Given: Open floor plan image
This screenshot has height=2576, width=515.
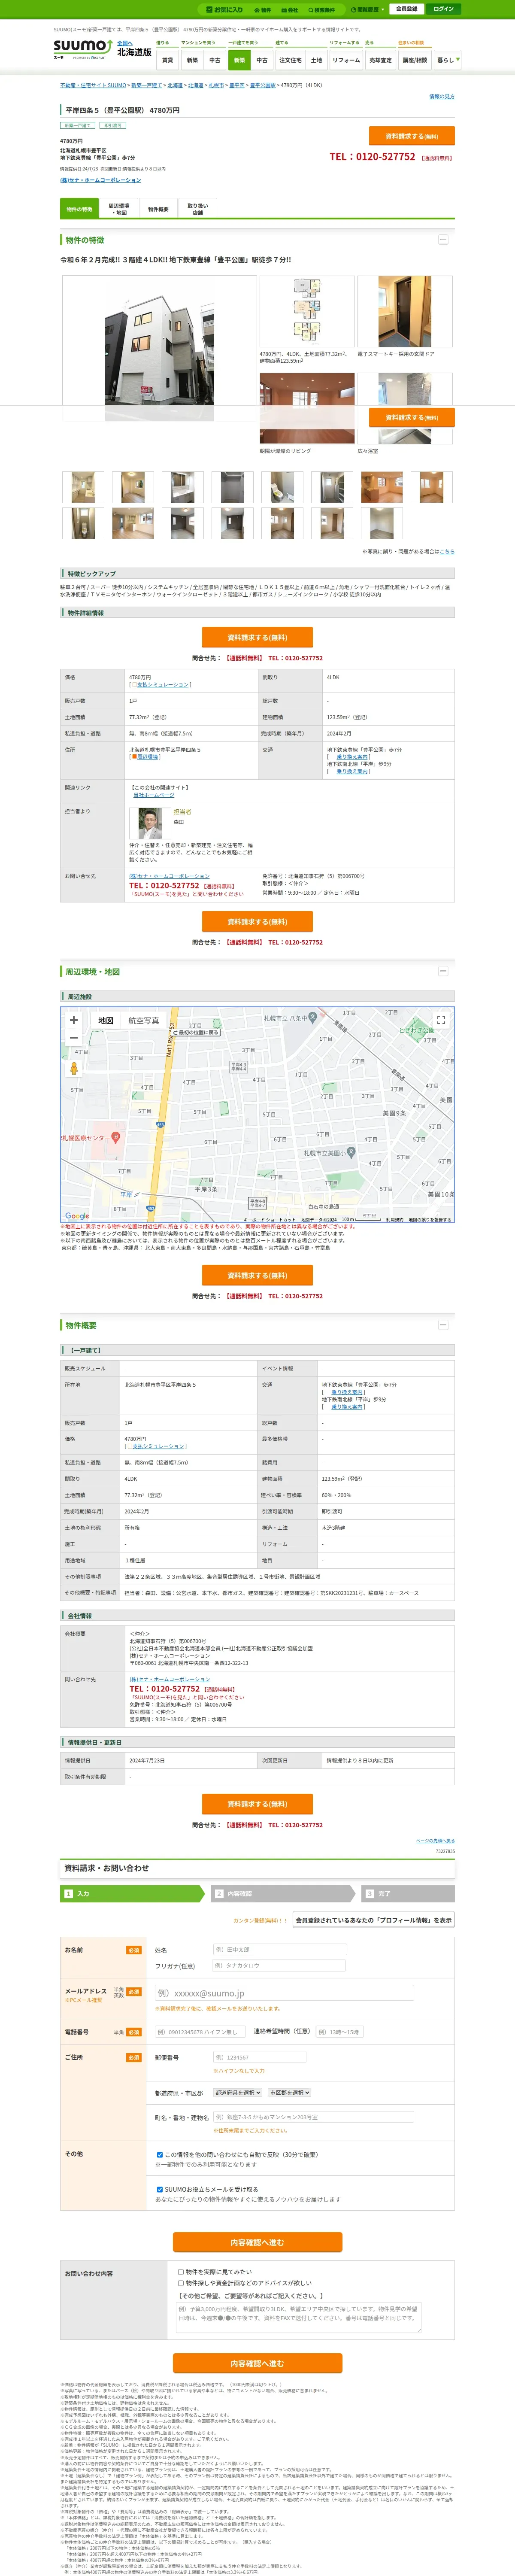Looking at the screenshot, I should tap(306, 311).
